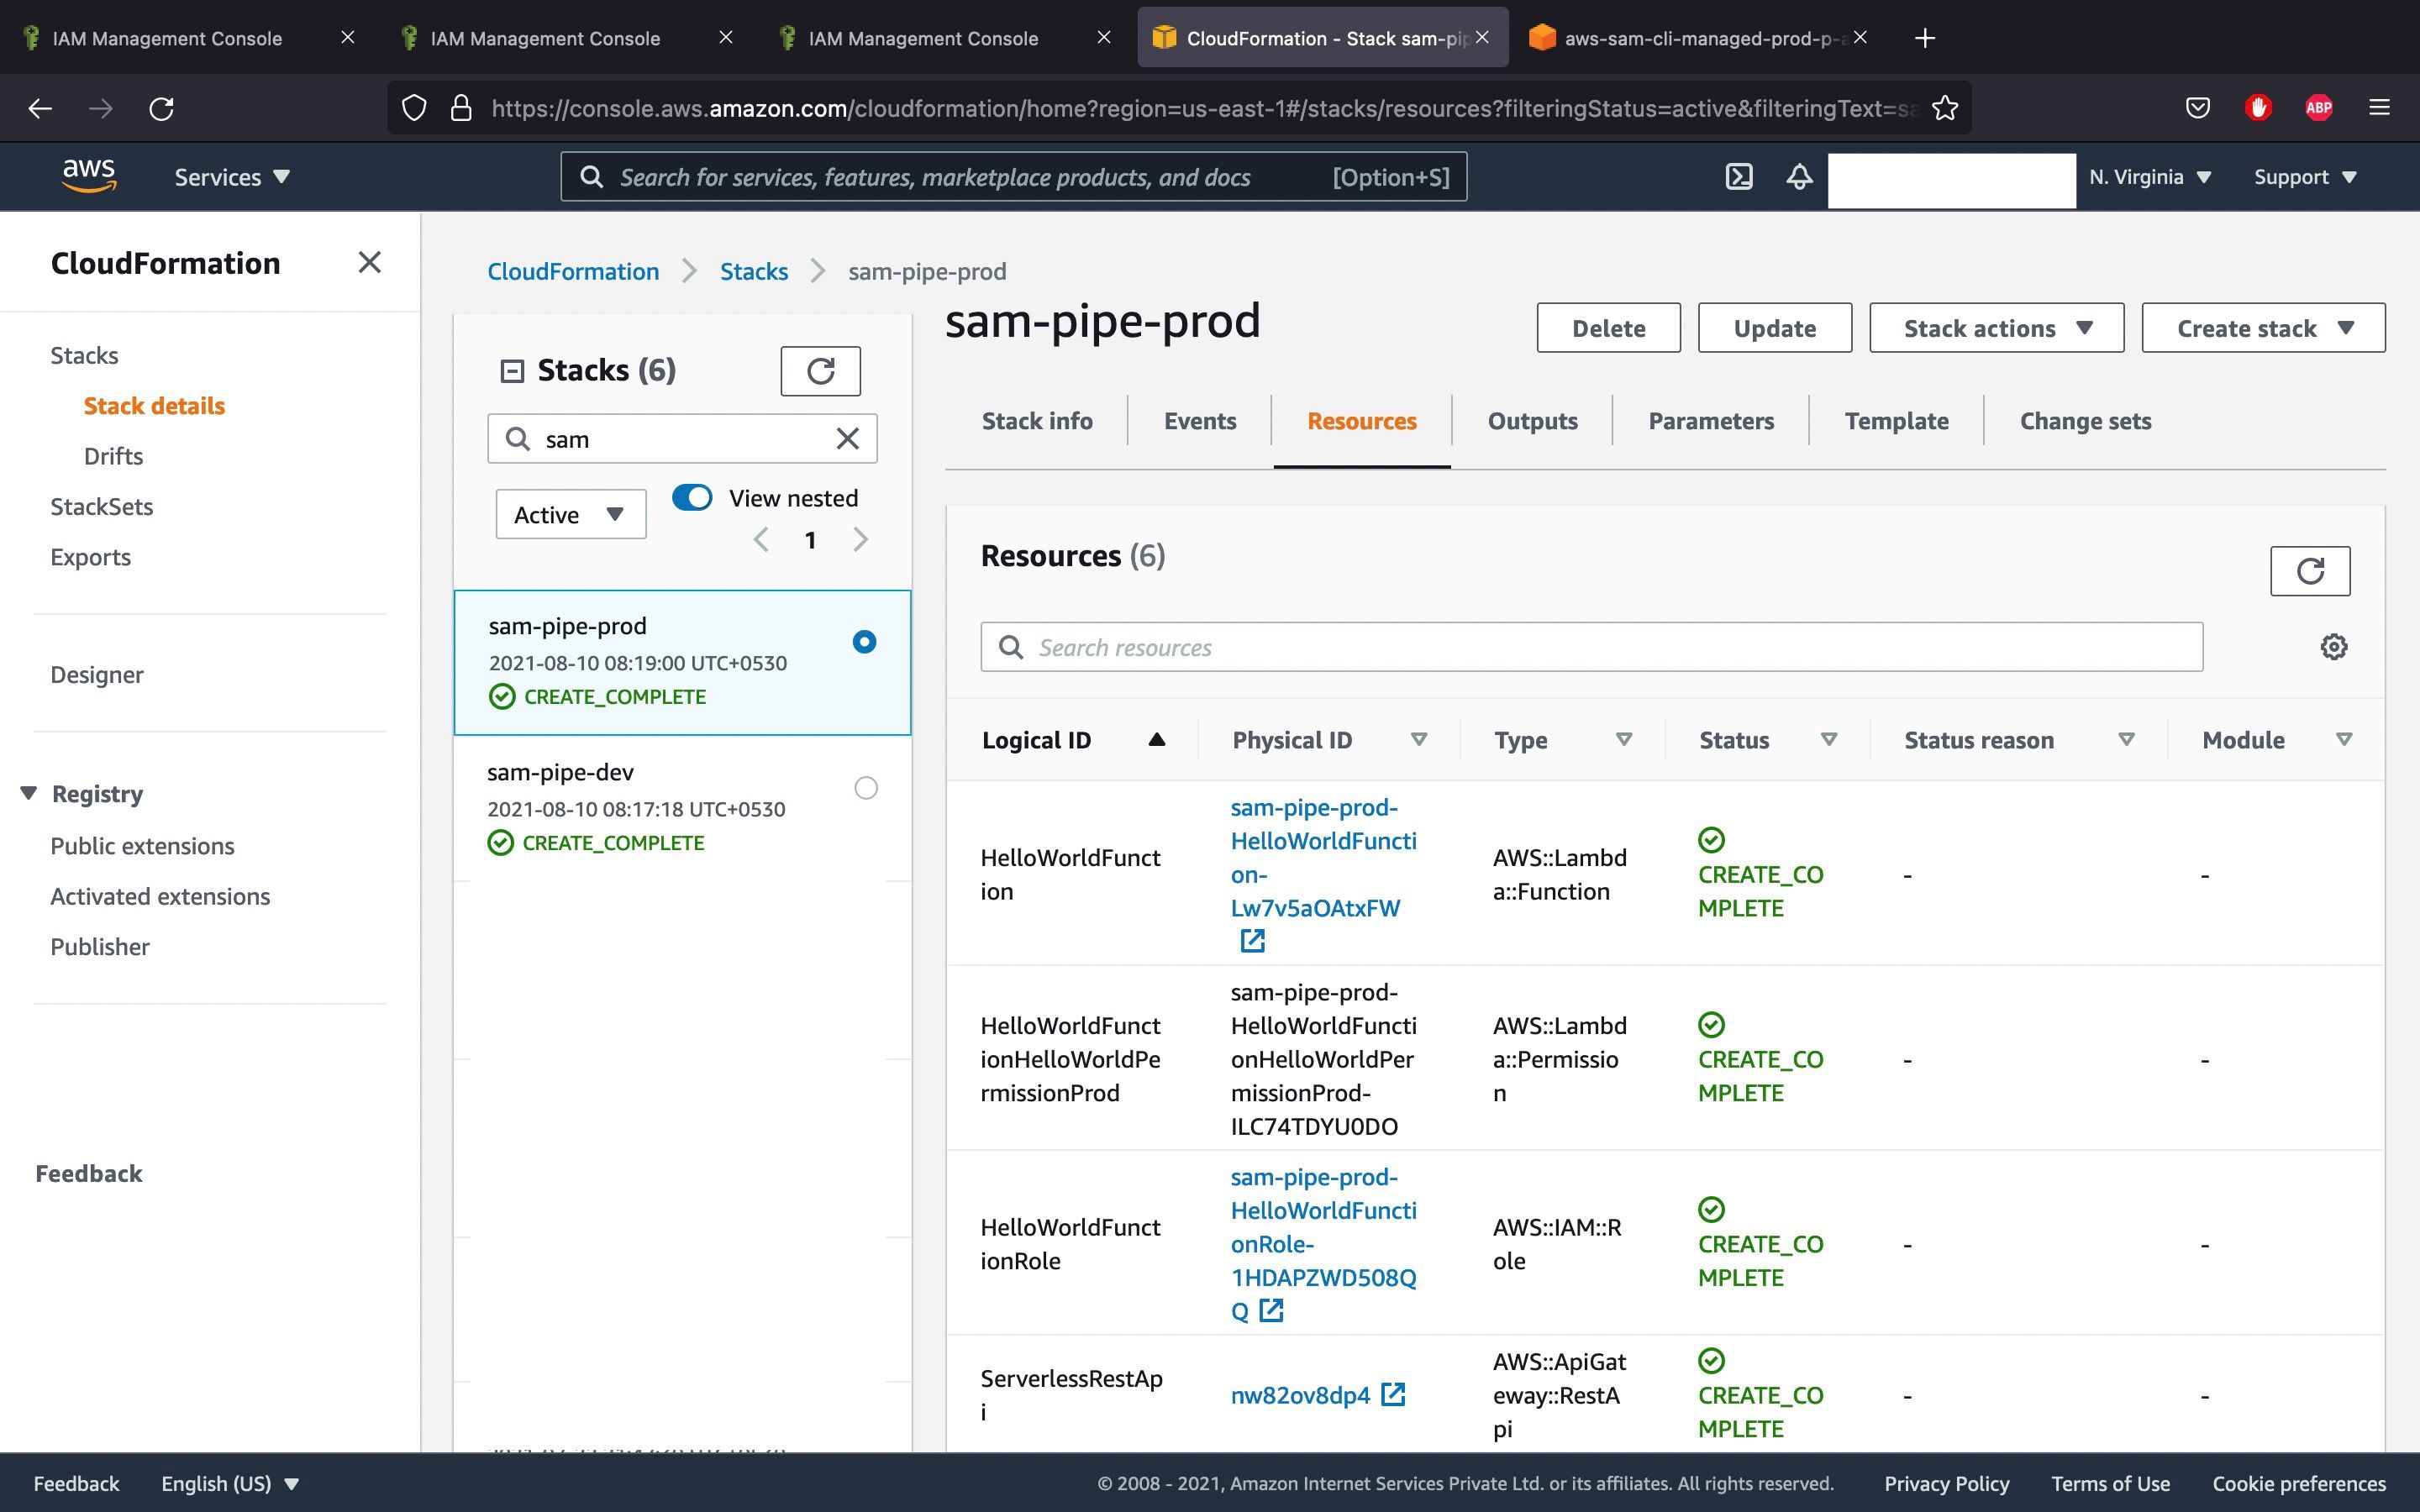This screenshot has width=2420, height=1512.
Task: Open the browser hamburger menu
Action: click(2380, 108)
